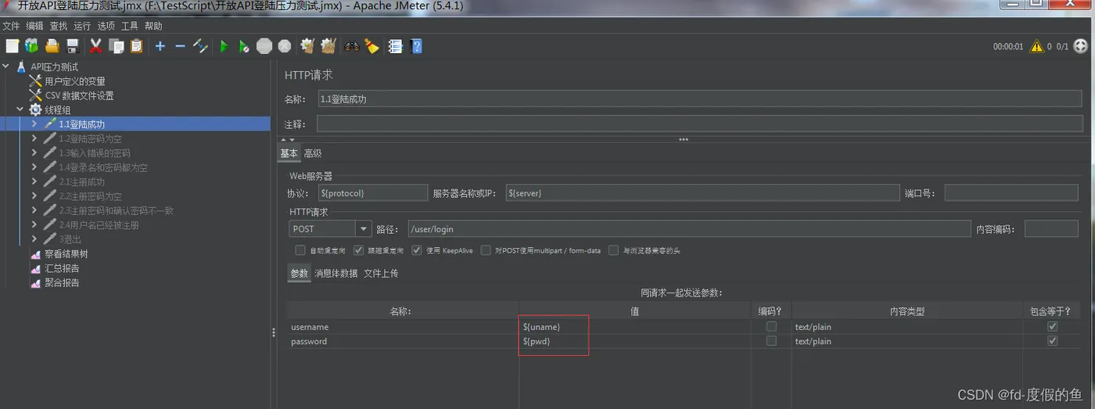Toggle the 跟随重定向 checkbox
The height and width of the screenshot is (409, 1095).
pyautogui.click(x=359, y=250)
